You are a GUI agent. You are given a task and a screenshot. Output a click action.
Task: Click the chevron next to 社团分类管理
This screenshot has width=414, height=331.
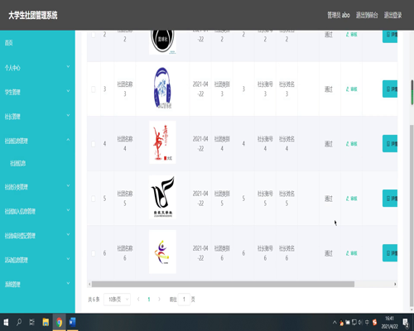coord(68,185)
